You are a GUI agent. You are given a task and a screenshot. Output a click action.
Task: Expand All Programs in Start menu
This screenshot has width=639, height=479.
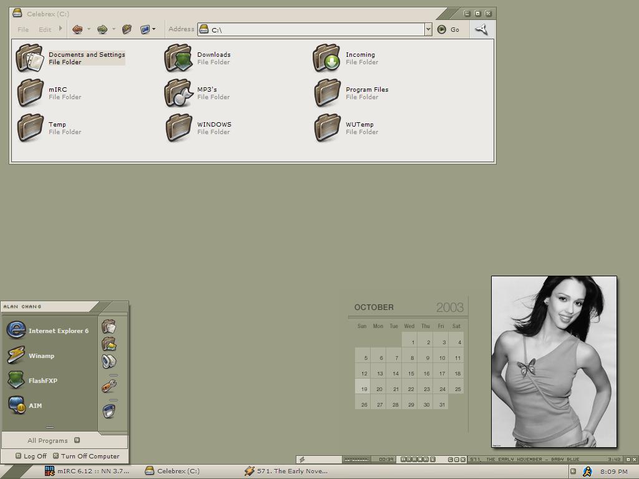point(53,440)
